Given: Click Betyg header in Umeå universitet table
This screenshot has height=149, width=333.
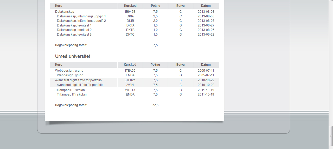Looking at the screenshot, I should click(x=180, y=65).
